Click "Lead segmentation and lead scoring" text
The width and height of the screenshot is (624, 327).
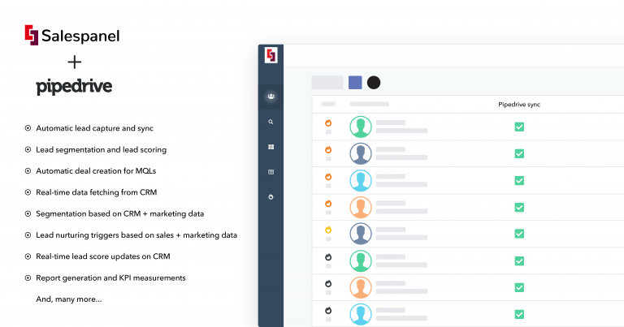tap(101, 150)
